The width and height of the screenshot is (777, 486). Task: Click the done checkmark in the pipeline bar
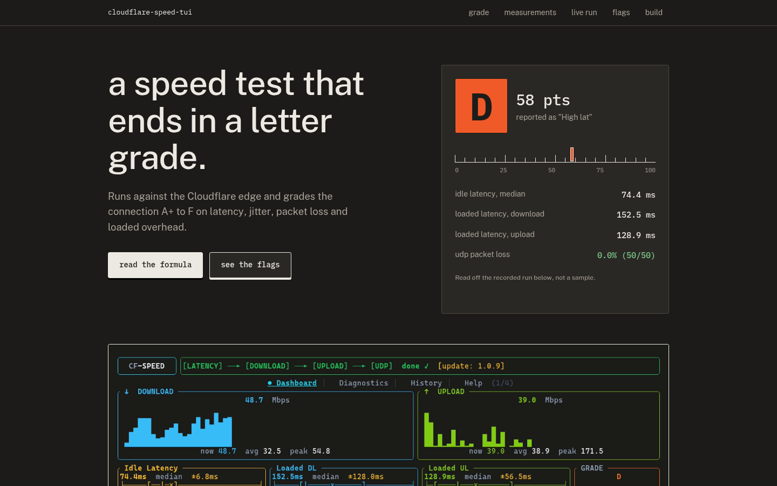coord(426,366)
